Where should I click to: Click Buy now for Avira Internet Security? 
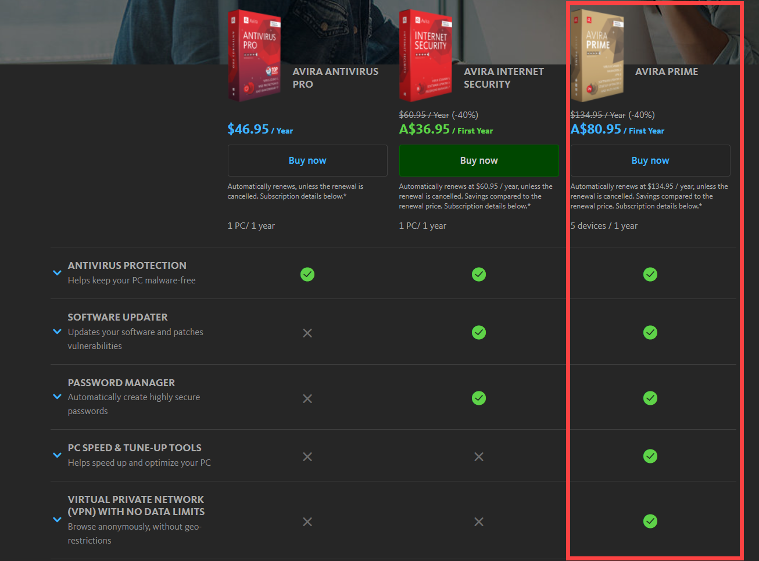(x=479, y=160)
